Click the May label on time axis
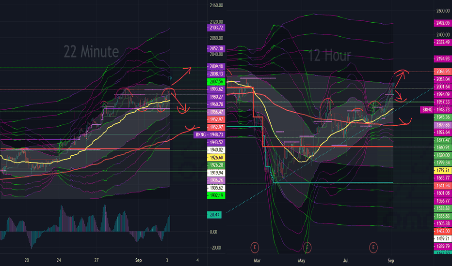The image size is (452, 266). [x=301, y=261]
